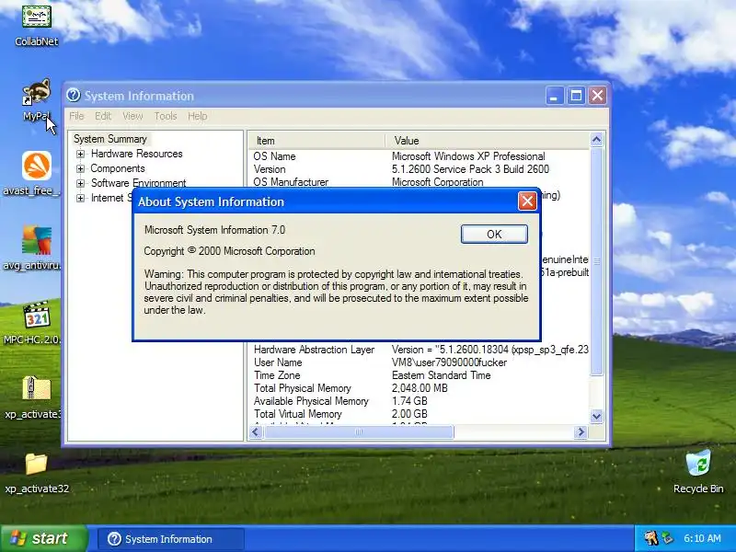736x552 pixels.
Task: Minimize the System Information window
Action: 555,96
